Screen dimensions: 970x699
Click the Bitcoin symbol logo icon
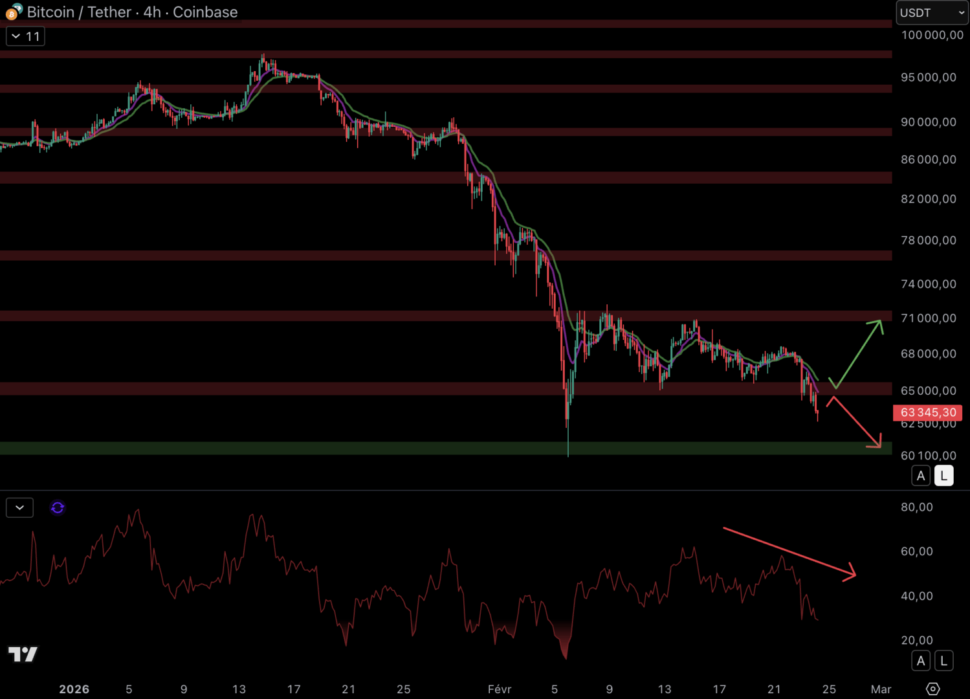tap(13, 12)
